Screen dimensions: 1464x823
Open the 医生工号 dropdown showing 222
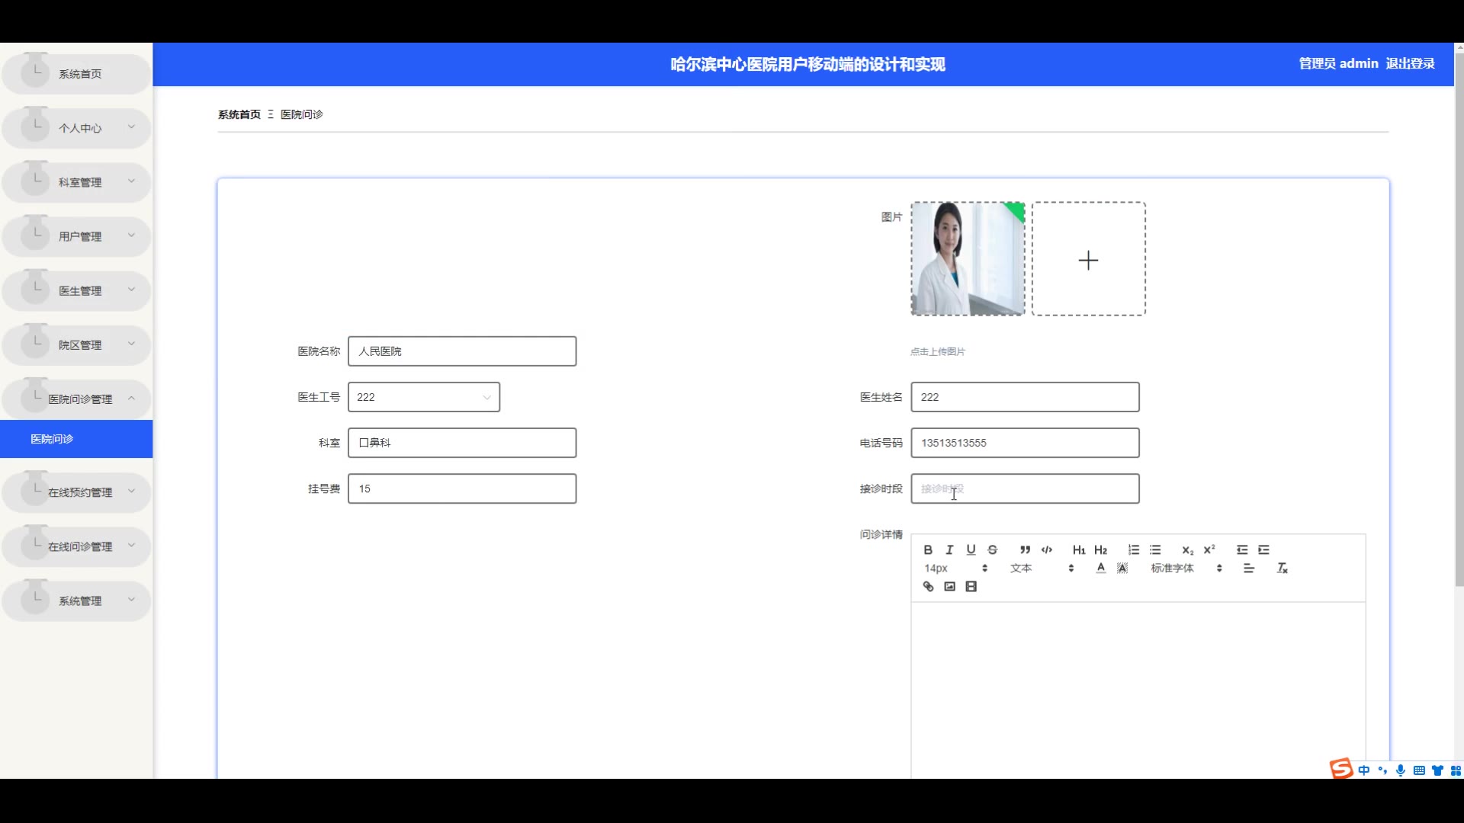click(423, 397)
